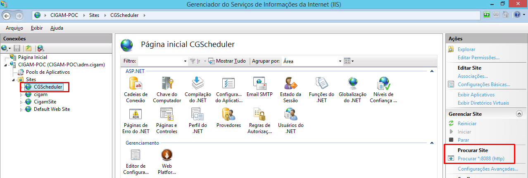Open the help icon dropdown arrow

tap(523, 15)
